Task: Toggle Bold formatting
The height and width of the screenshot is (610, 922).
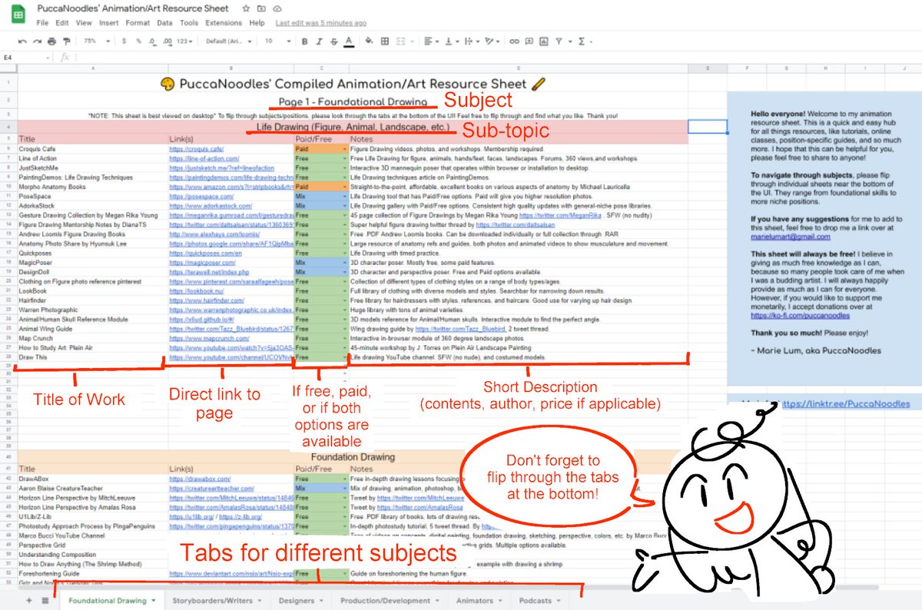Action: [304, 41]
